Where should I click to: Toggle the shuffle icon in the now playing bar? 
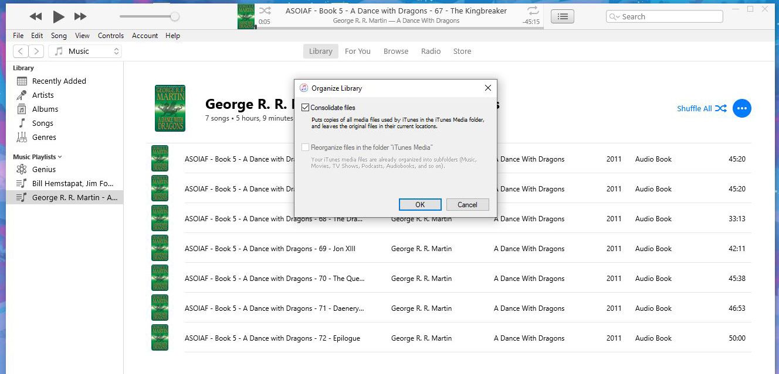pyautogui.click(x=265, y=11)
